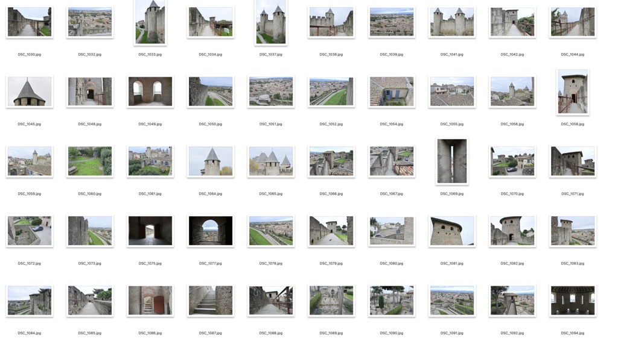Select dark doorway thumbnail DSC_1075.jpg
Viewport: 618px width, 341px height.
tap(150, 231)
